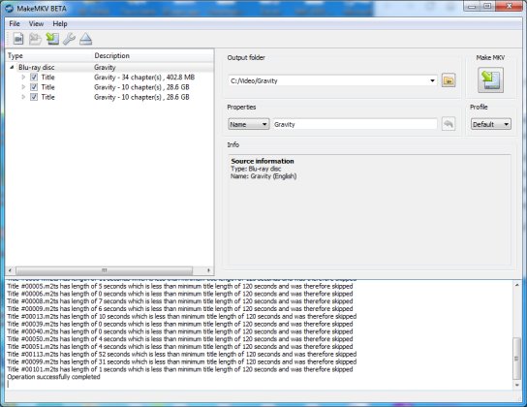Open the output folder path dropdown
The height and width of the screenshot is (407, 527).
[432, 80]
